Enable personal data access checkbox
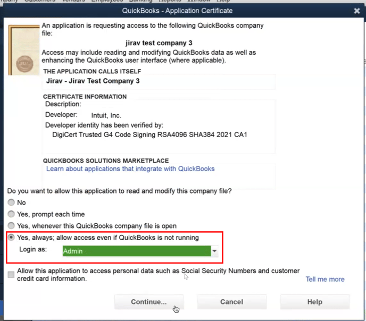The image size is (366, 321). [x=11, y=275]
